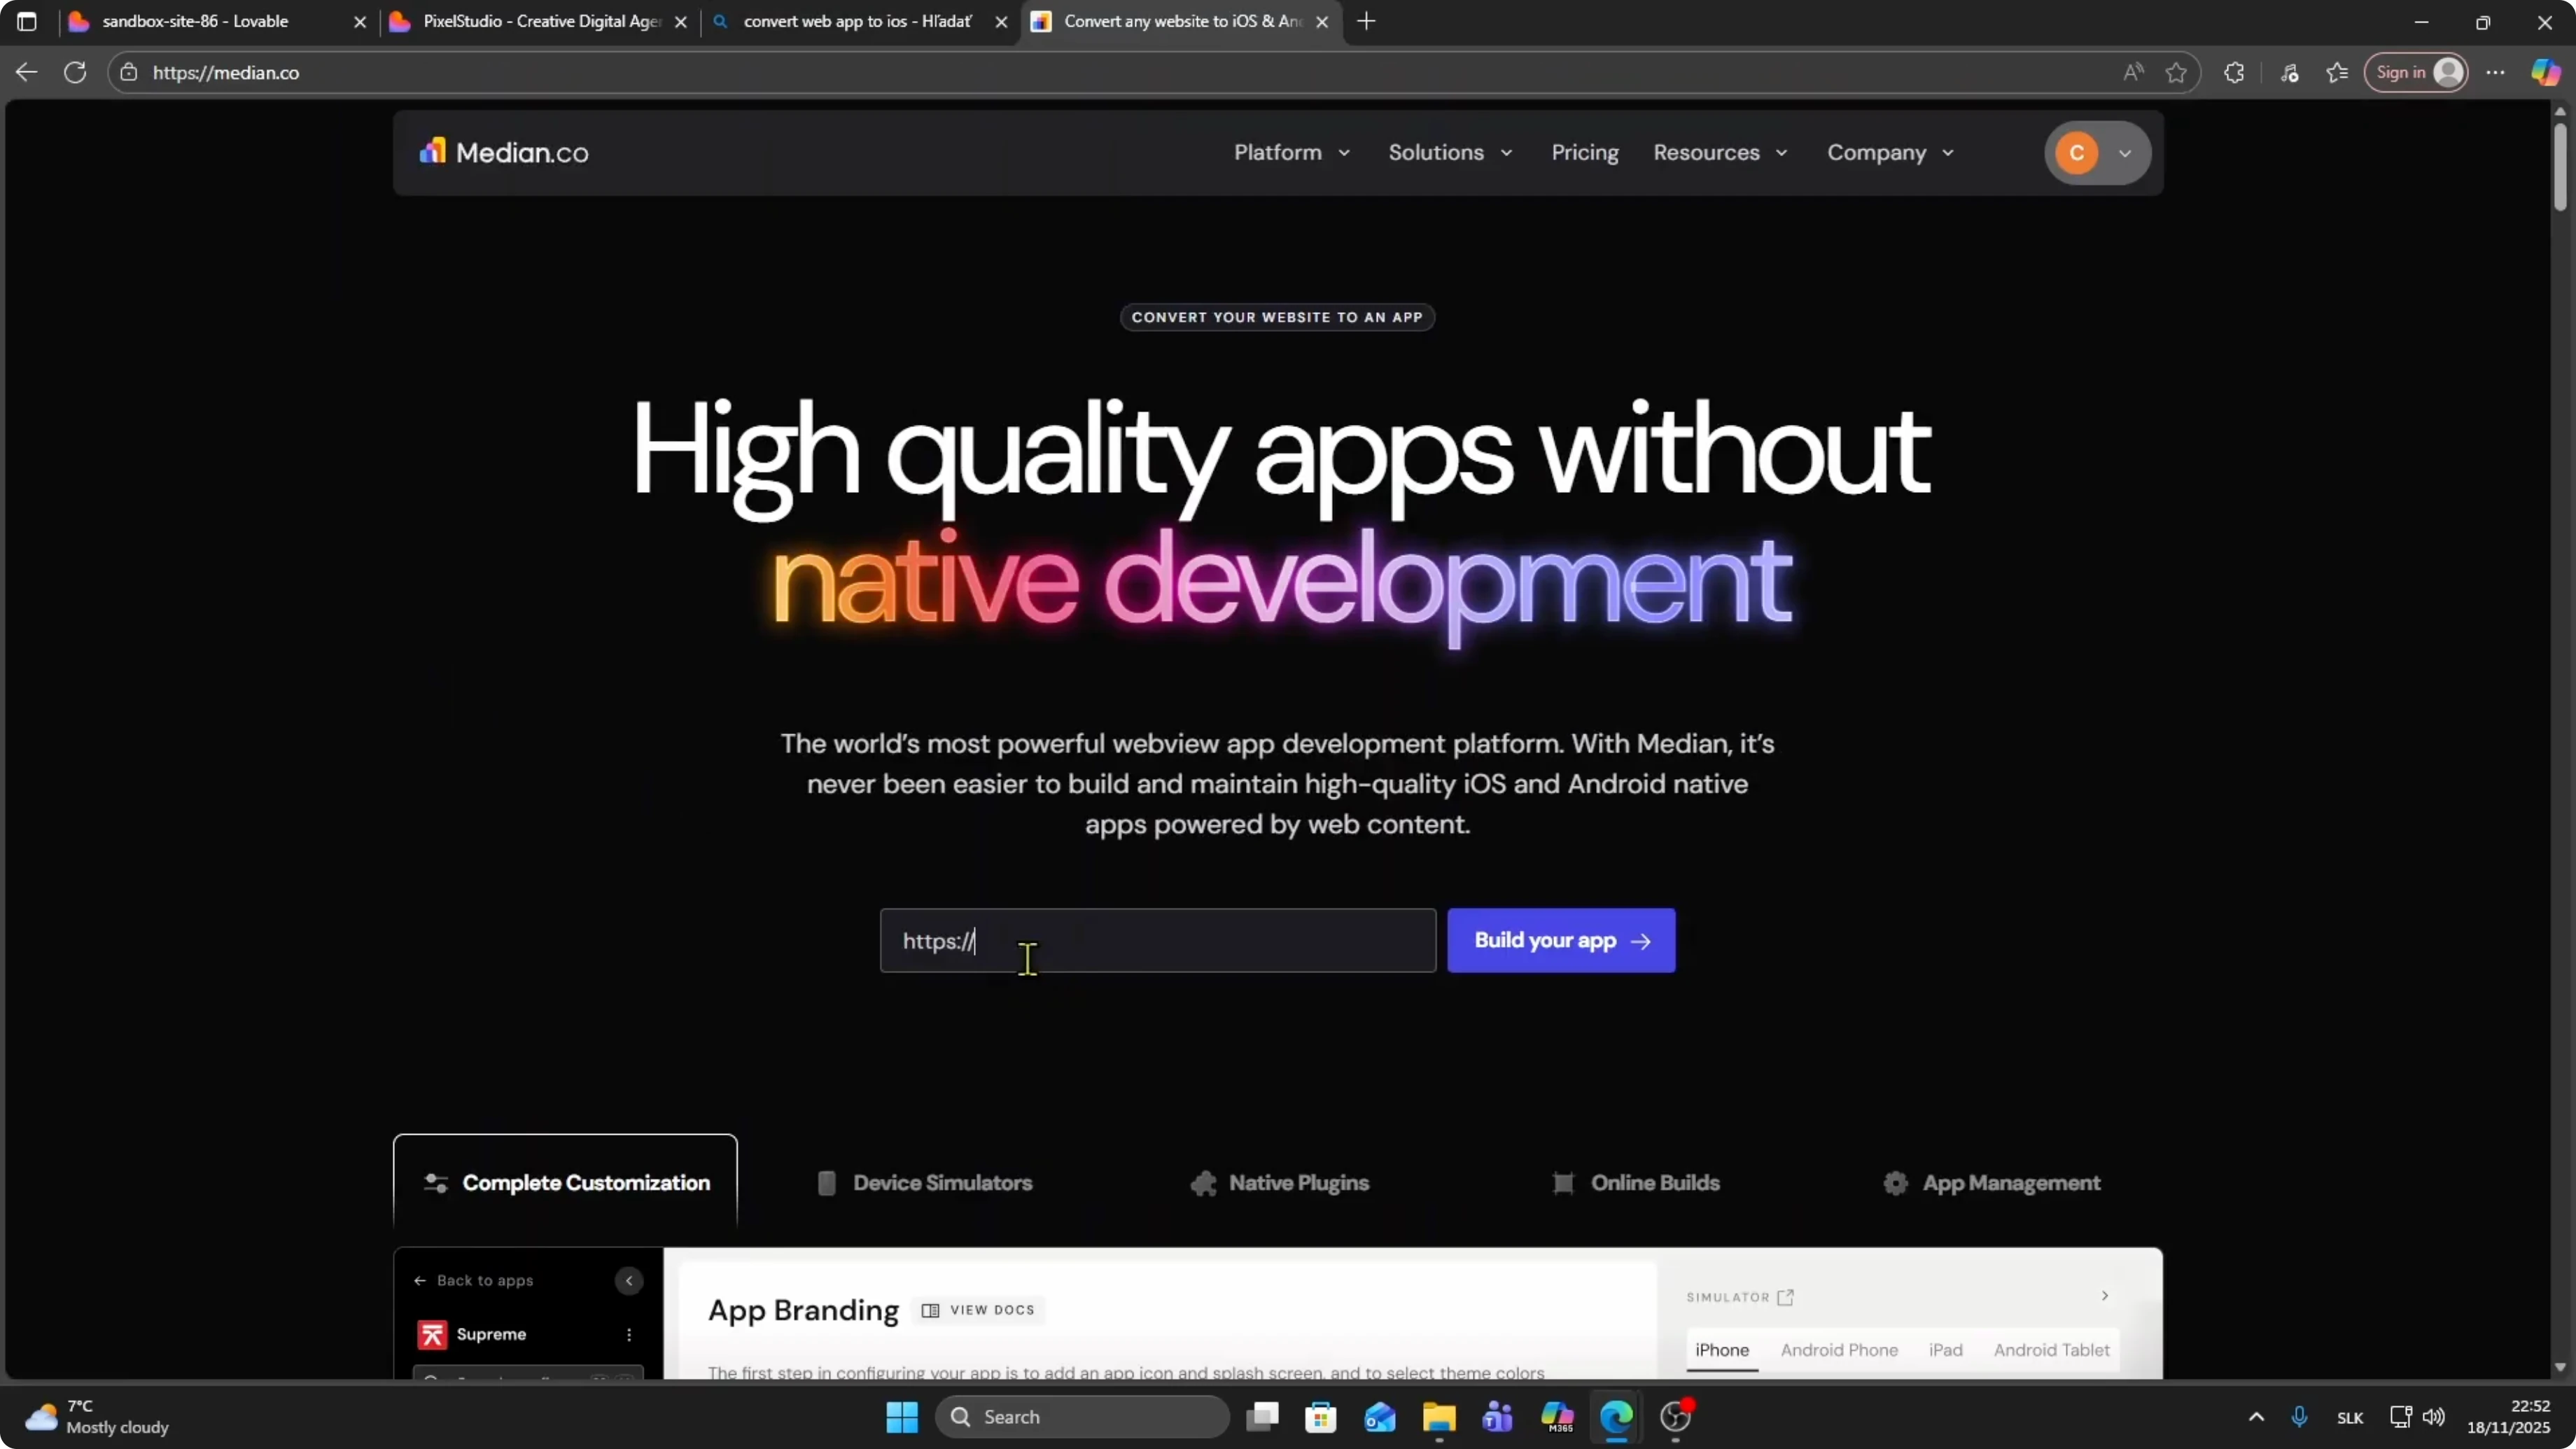Select the Android Tablet simulator tab
The image size is (2576, 1449).
click(2051, 1350)
